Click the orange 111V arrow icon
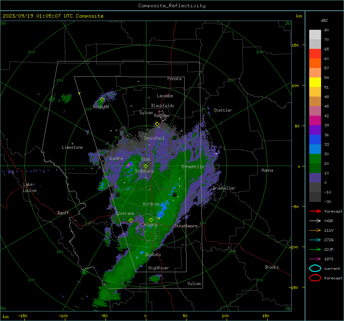Screen dimensions: 344x321 [315, 230]
